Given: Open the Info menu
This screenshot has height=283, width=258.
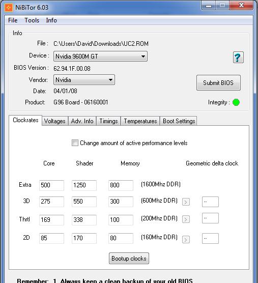Looking at the screenshot, I should pyautogui.click(x=51, y=20).
